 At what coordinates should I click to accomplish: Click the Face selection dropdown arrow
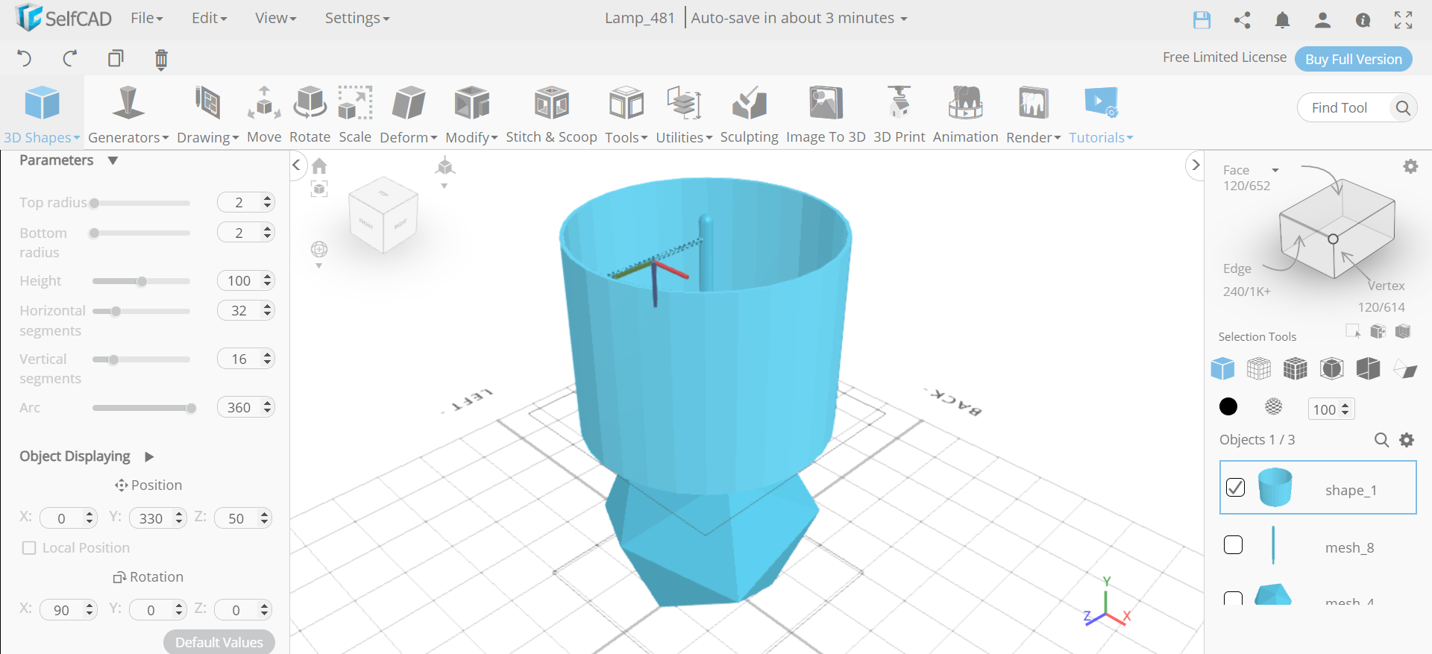1275,170
